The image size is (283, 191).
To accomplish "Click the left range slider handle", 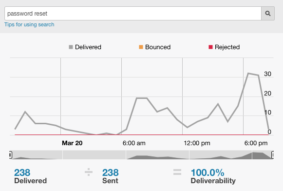I will [11, 155].
